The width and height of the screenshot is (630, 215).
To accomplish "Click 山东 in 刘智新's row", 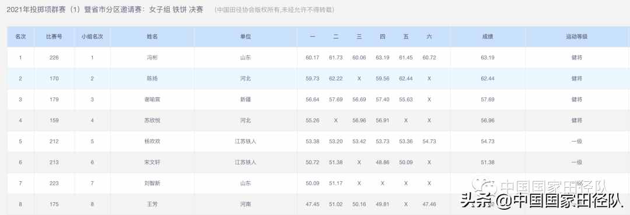I will coord(246,184).
